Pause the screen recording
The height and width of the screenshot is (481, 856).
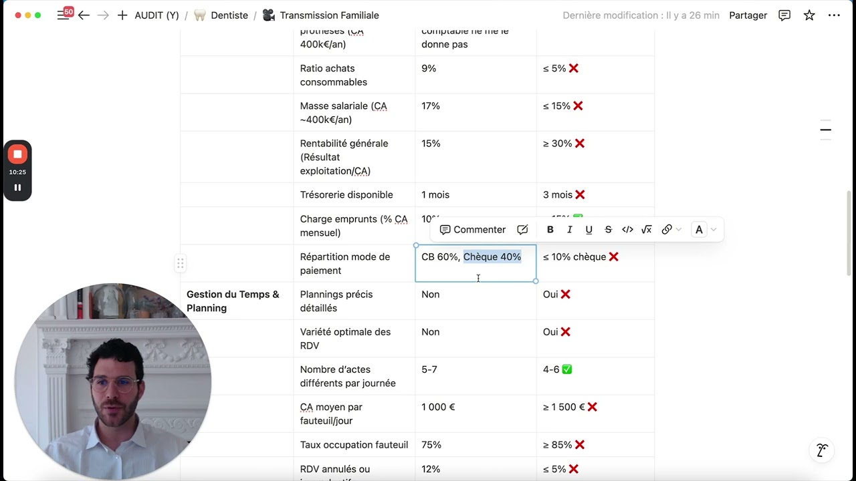pyautogui.click(x=17, y=188)
